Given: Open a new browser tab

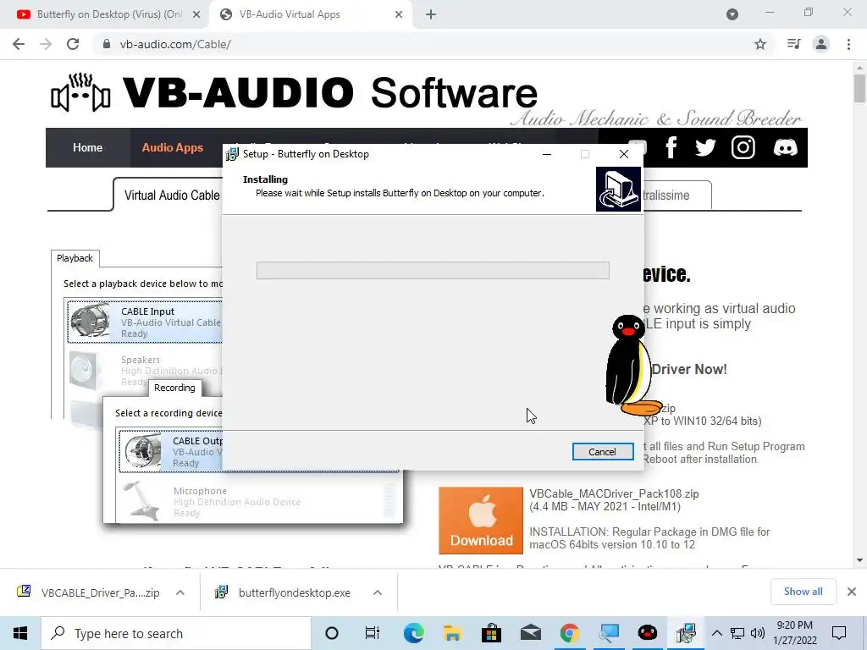Looking at the screenshot, I should [431, 14].
